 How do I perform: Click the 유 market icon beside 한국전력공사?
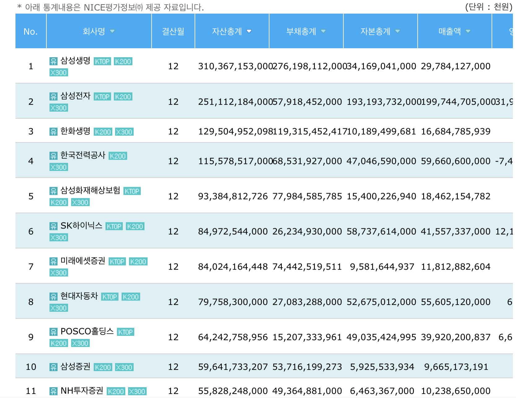click(x=54, y=156)
